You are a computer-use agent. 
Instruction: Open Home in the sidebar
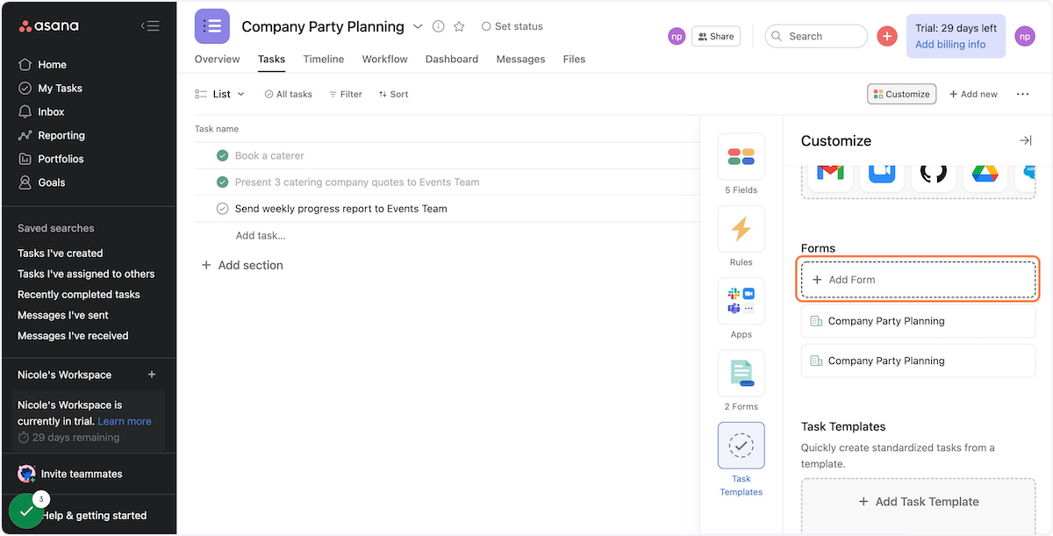click(x=52, y=64)
